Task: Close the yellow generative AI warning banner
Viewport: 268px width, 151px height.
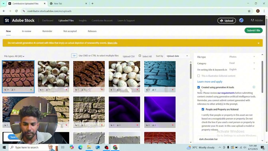Action: [x=258, y=43]
